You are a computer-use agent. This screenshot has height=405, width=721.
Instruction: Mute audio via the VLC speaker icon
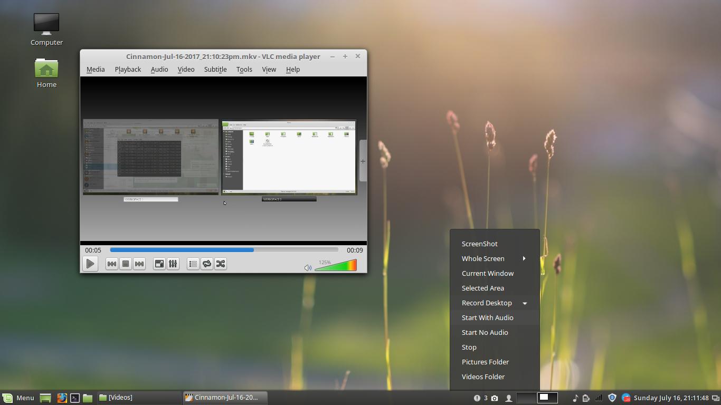(x=308, y=267)
